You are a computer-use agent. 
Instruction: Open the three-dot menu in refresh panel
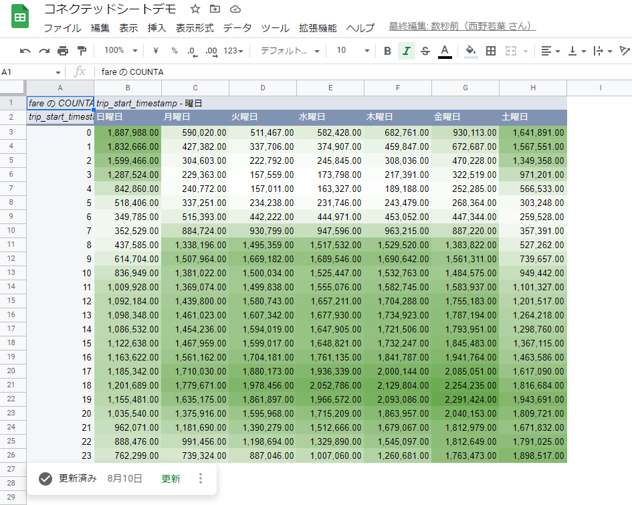point(201,478)
